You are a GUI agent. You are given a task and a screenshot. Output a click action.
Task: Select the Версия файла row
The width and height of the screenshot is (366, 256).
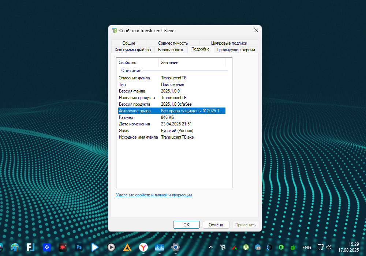(172, 91)
